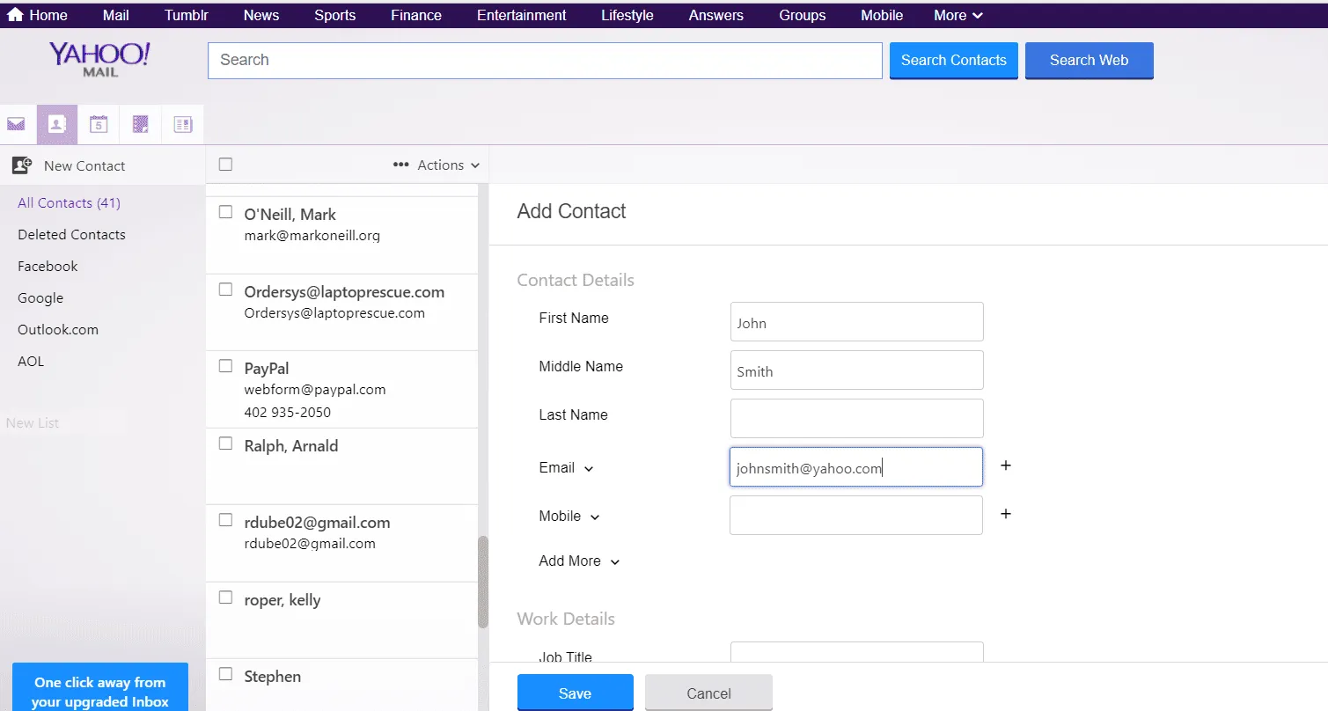Expand the Email type dropdown
The image size is (1328, 711).
point(589,469)
